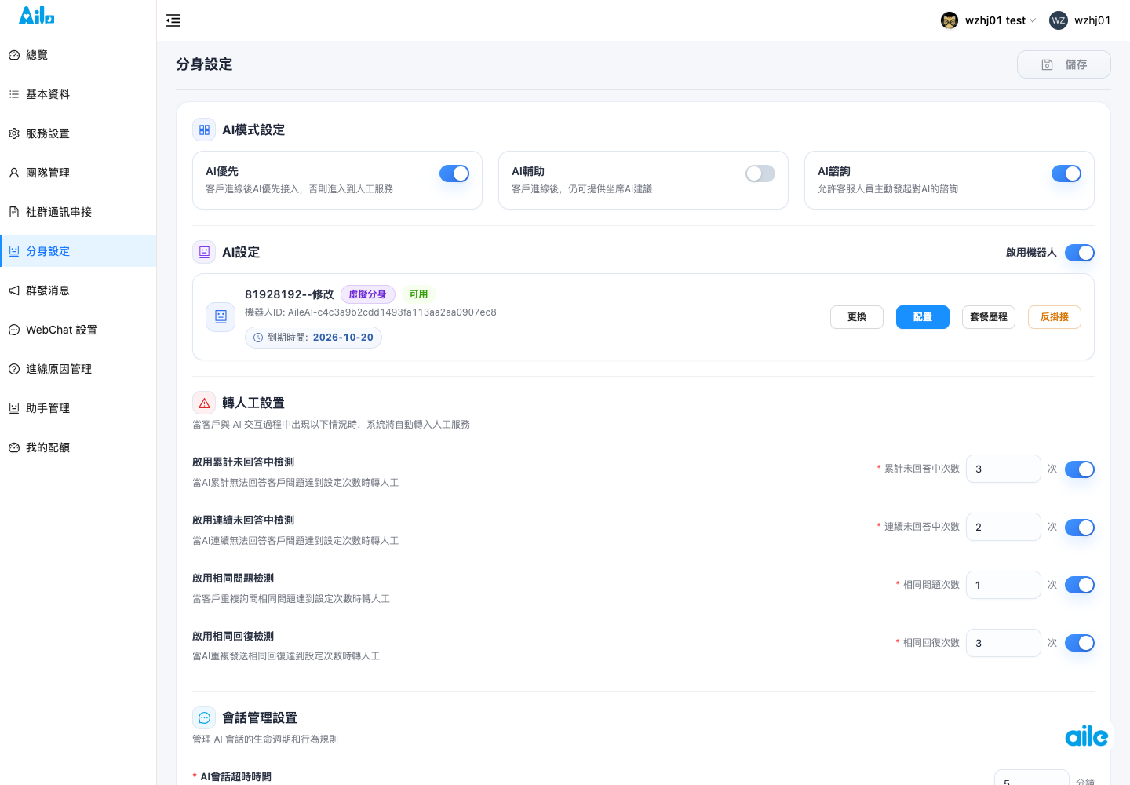
Task: Click the 總覽 dashboard icon
Action: (14, 55)
